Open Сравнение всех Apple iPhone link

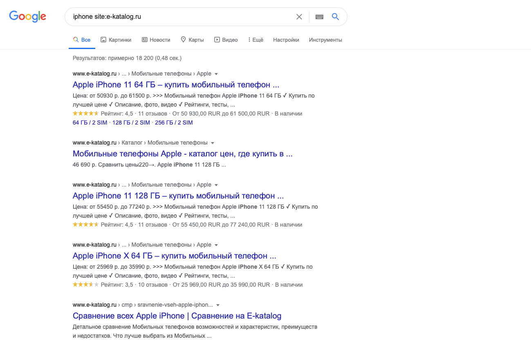(177, 316)
